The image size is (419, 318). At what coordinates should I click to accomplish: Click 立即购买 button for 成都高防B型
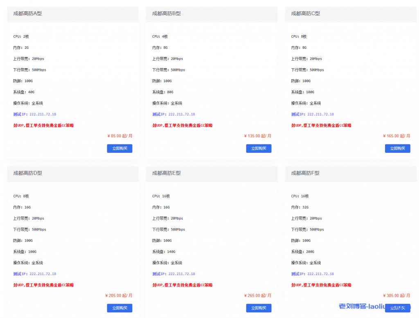pyautogui.click(x=259, y=148)
